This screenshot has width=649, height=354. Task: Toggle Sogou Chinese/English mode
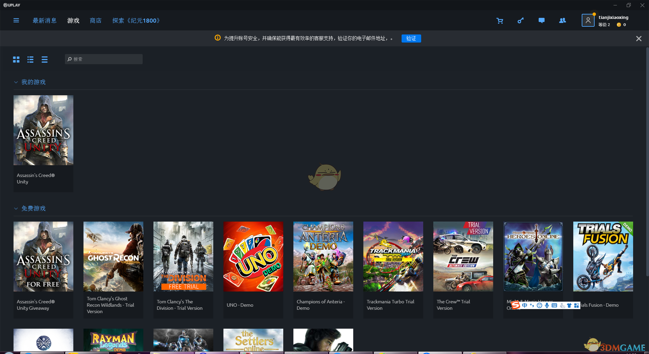point(525,305)
